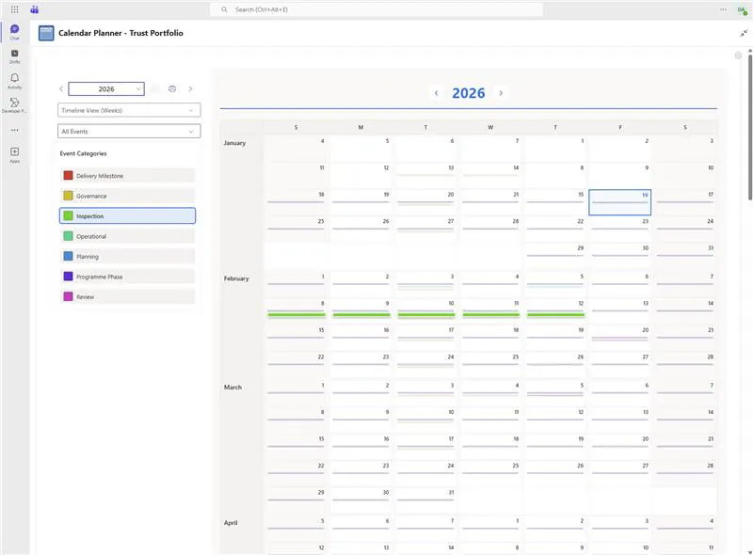Image resolution: width=753 pixels, height=555 pixels.
Task: Toggle the Inspection event category
Action: pyautogui.click(x=129, y=215)
